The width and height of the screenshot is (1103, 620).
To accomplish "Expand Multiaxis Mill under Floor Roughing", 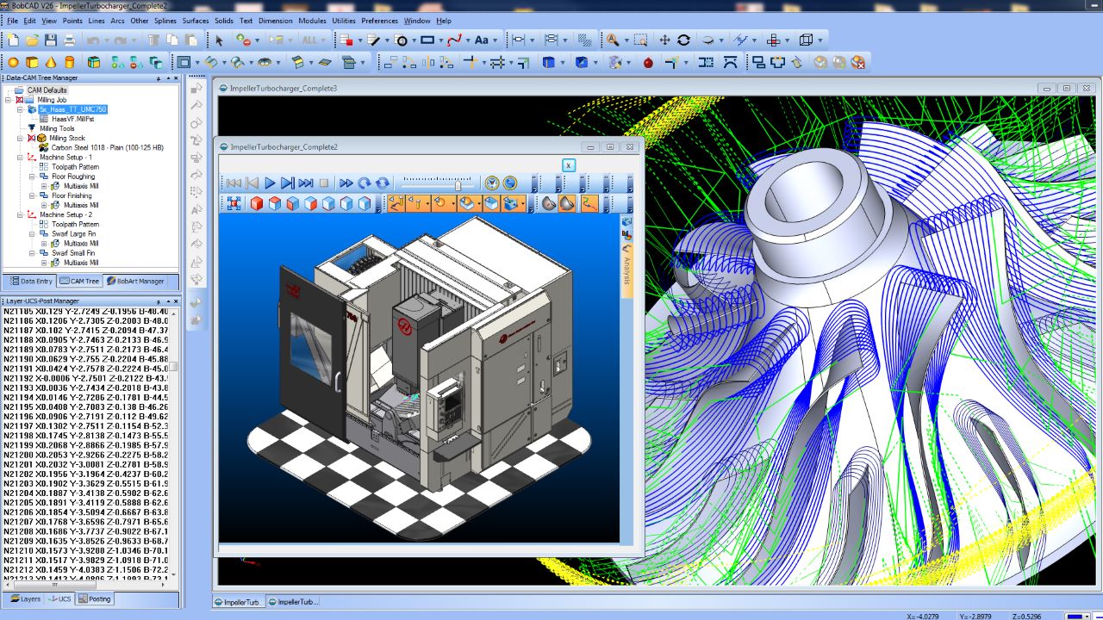I will point(44,186).
